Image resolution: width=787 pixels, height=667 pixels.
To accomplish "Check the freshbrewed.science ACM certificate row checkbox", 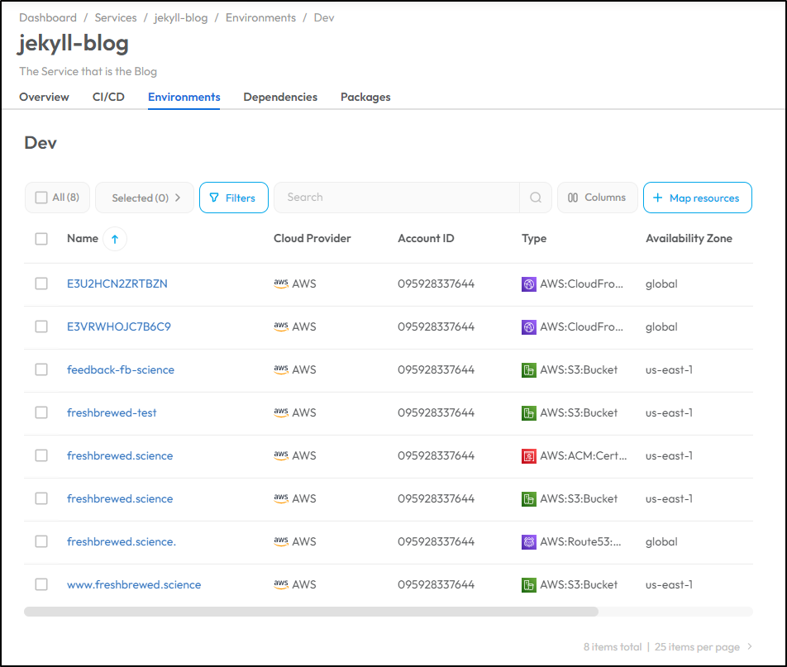I will pyautogui.click(x=41, y=455).
